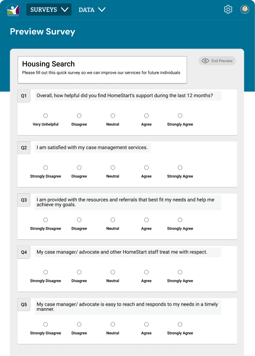Select Strongly Agree for Q1
Viewport: 255px width, 356px height.
pyautogui.click(x=180, y=116)
